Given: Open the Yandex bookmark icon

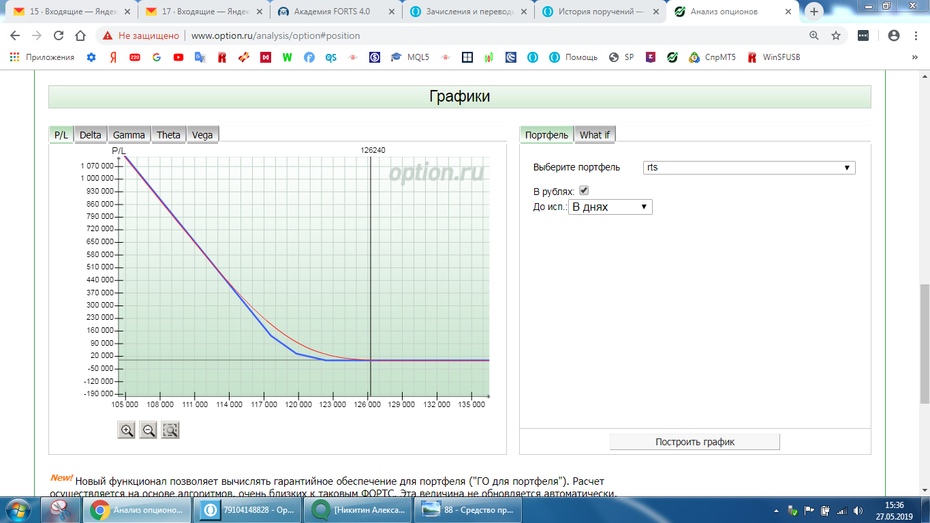Looking at the screenshot, I should (x=113, y=57).
